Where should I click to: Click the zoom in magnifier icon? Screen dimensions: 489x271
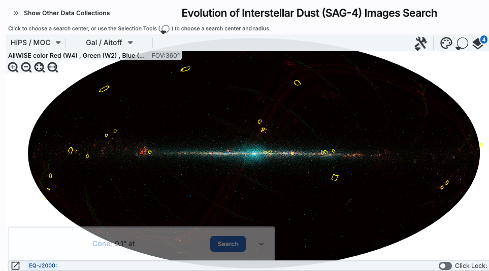click(x=13, y=67)
